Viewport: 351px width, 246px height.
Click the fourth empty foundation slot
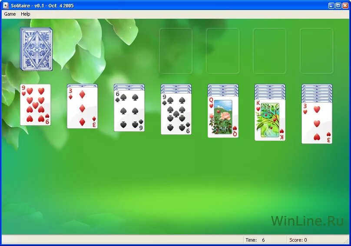click(x=317, y=51)
